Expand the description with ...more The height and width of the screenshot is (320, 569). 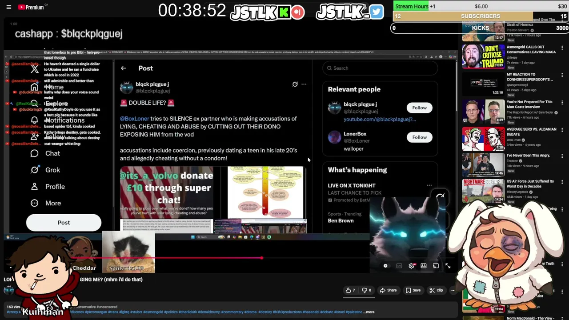pyautogui.click(x=369, y=312)
